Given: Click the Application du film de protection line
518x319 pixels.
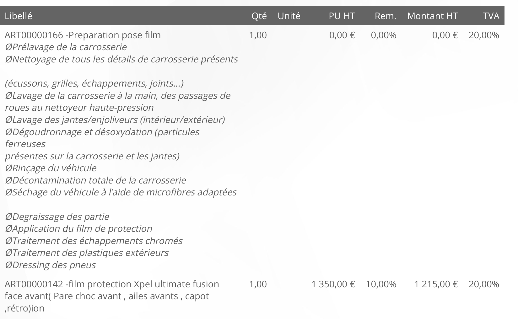Looking at the screenshot, I should 78,229.
